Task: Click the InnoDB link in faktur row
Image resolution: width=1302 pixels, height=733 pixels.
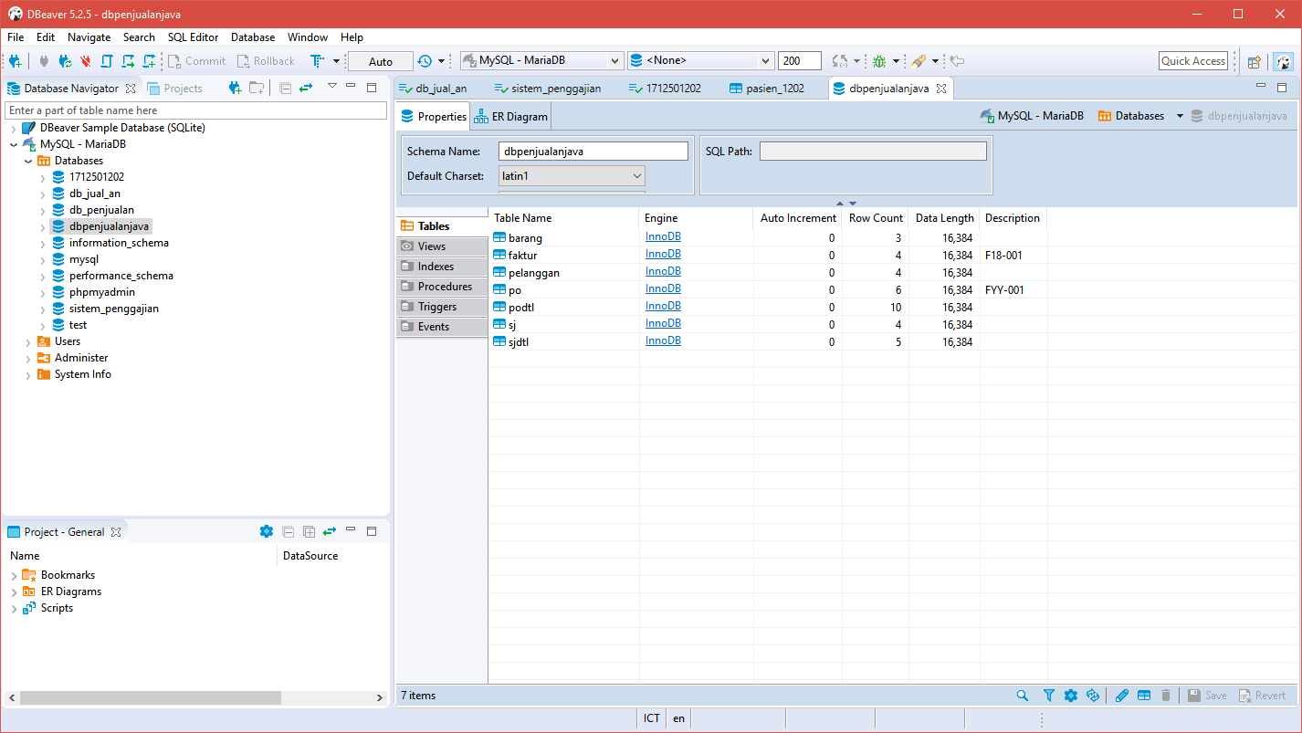Action: pos(663,254)
